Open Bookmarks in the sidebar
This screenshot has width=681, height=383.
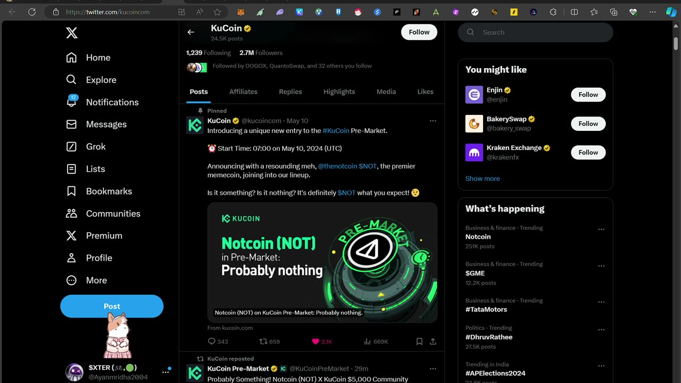coord(99,191)
